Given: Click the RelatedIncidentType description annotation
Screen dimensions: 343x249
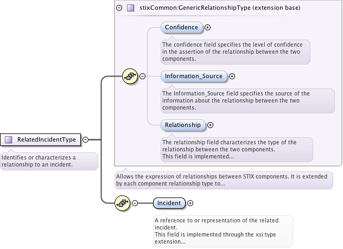Looking at the screenshot, I should click(x=48, y=161).
